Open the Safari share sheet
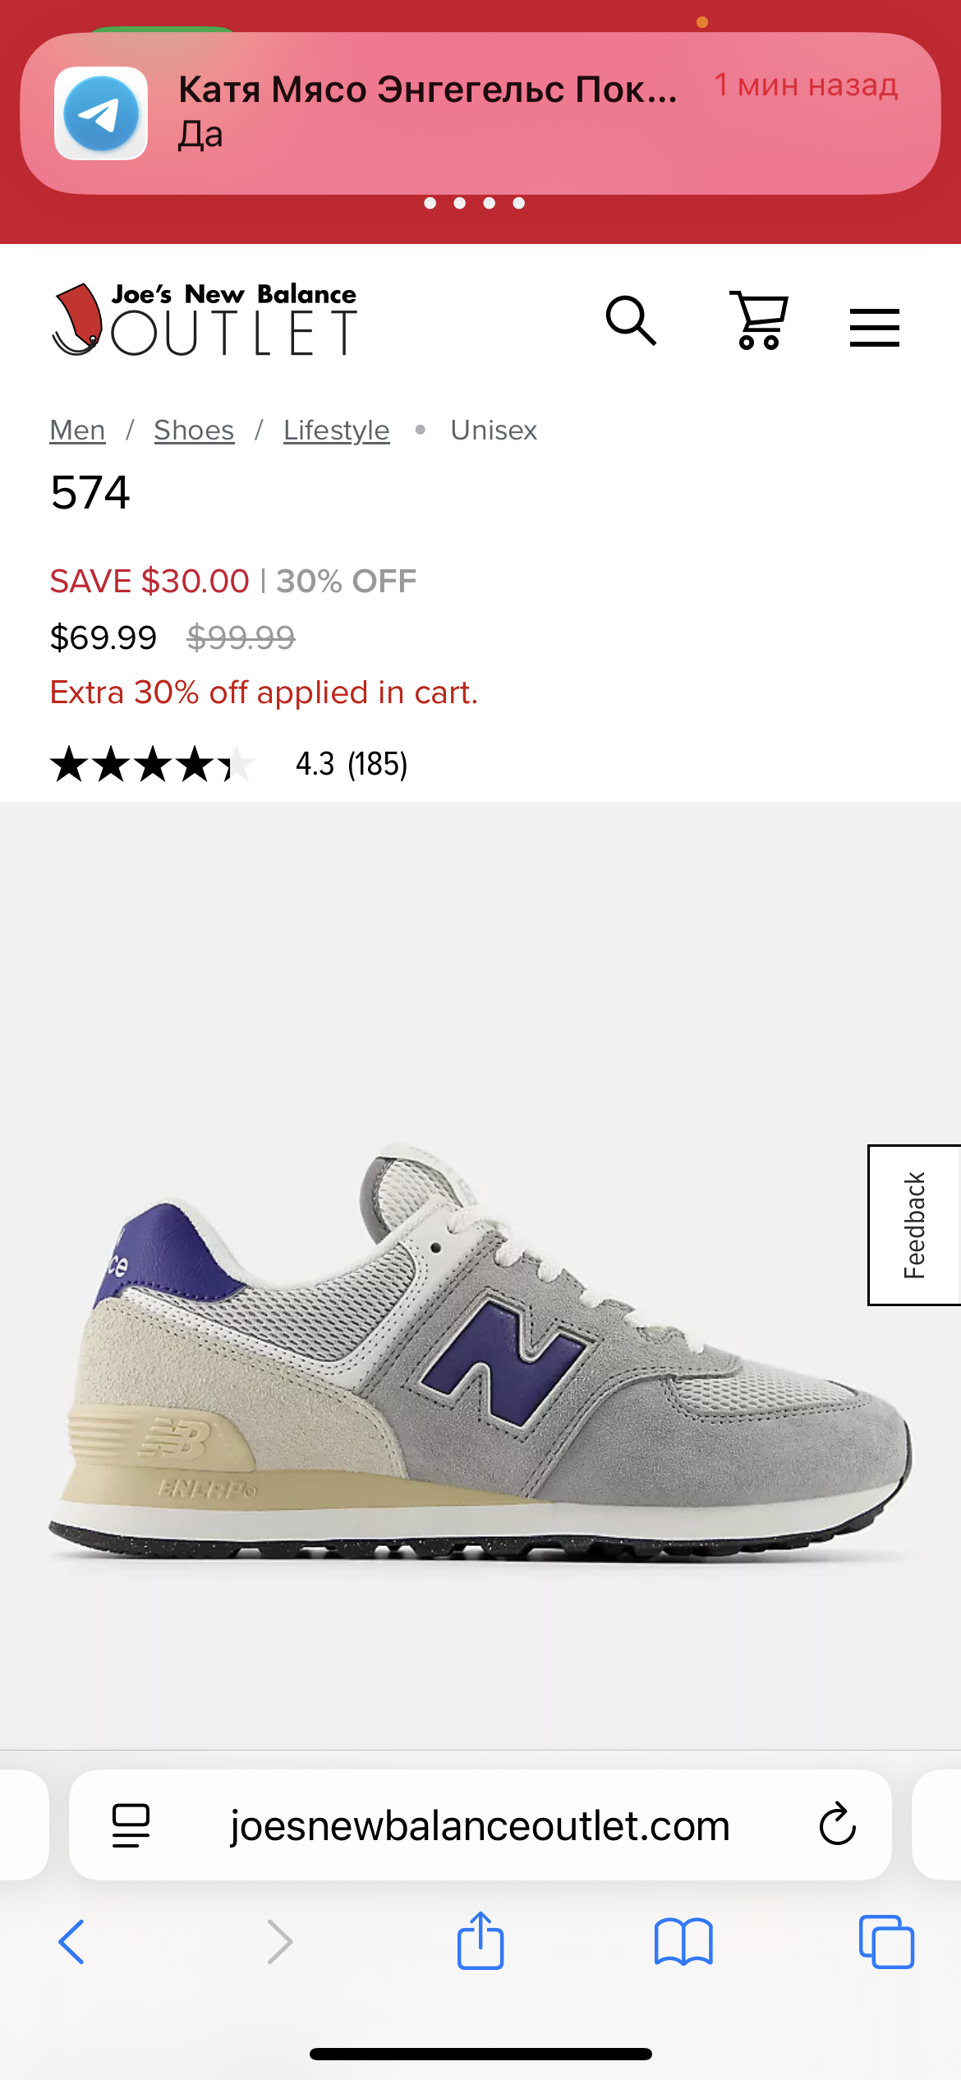The width and height of the screenshot is (961, 2080). (x=480, y=1940)
